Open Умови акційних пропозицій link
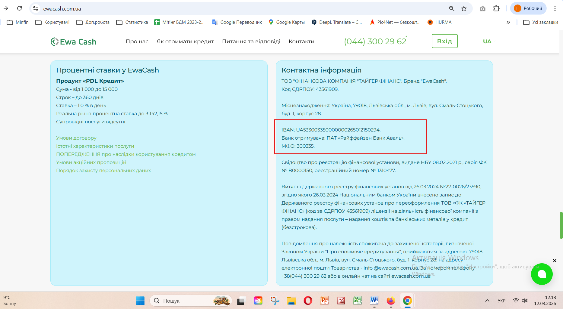Image resolution: width=563 pixels, height=309 pixels. coord(91,162)
